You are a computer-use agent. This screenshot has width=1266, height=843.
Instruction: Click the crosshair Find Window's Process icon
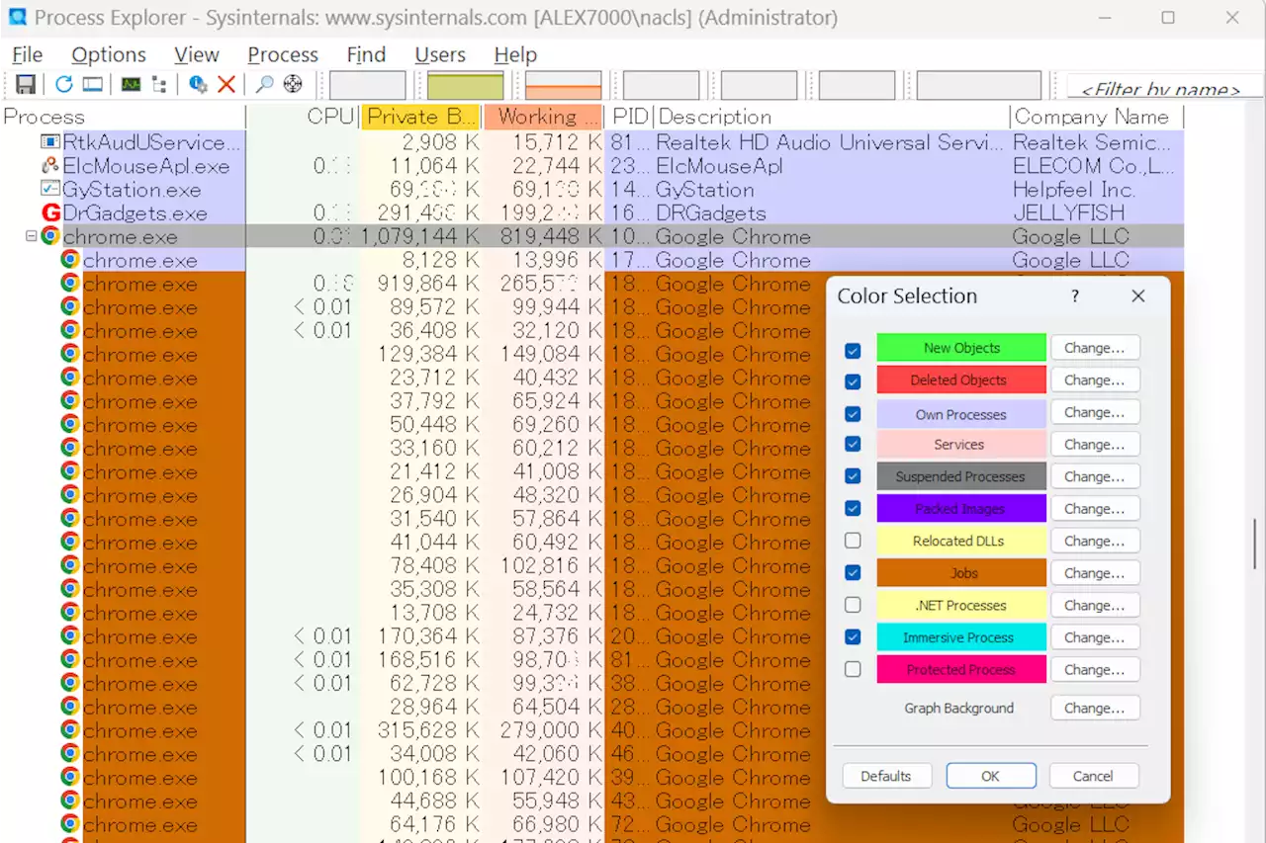pos(293,85)
